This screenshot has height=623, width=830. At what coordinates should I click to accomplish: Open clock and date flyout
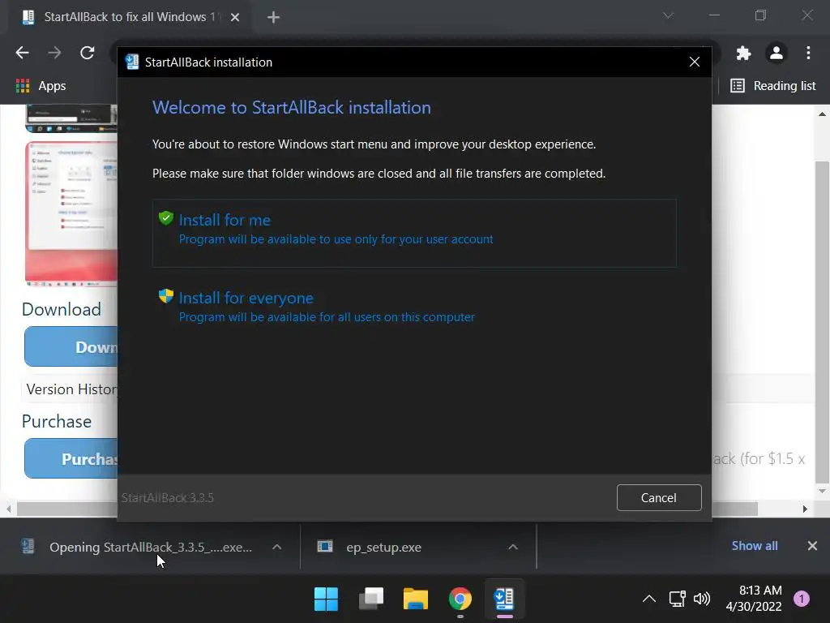tap(754, 599)
